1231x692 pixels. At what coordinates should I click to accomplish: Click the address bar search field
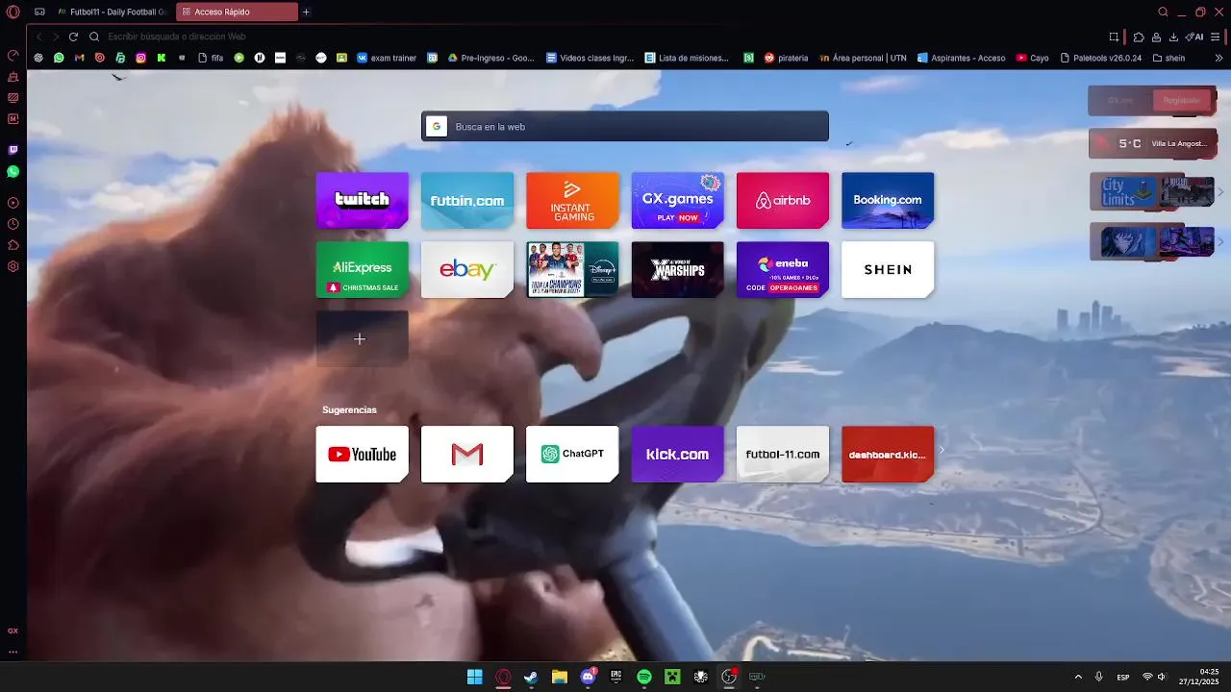[596, 37]
